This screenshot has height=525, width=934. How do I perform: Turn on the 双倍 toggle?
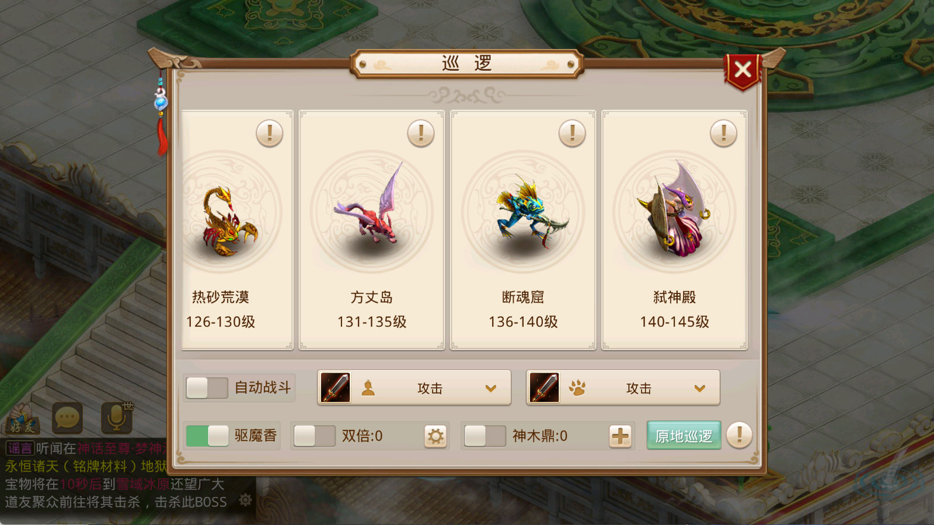tap(315, 436)
